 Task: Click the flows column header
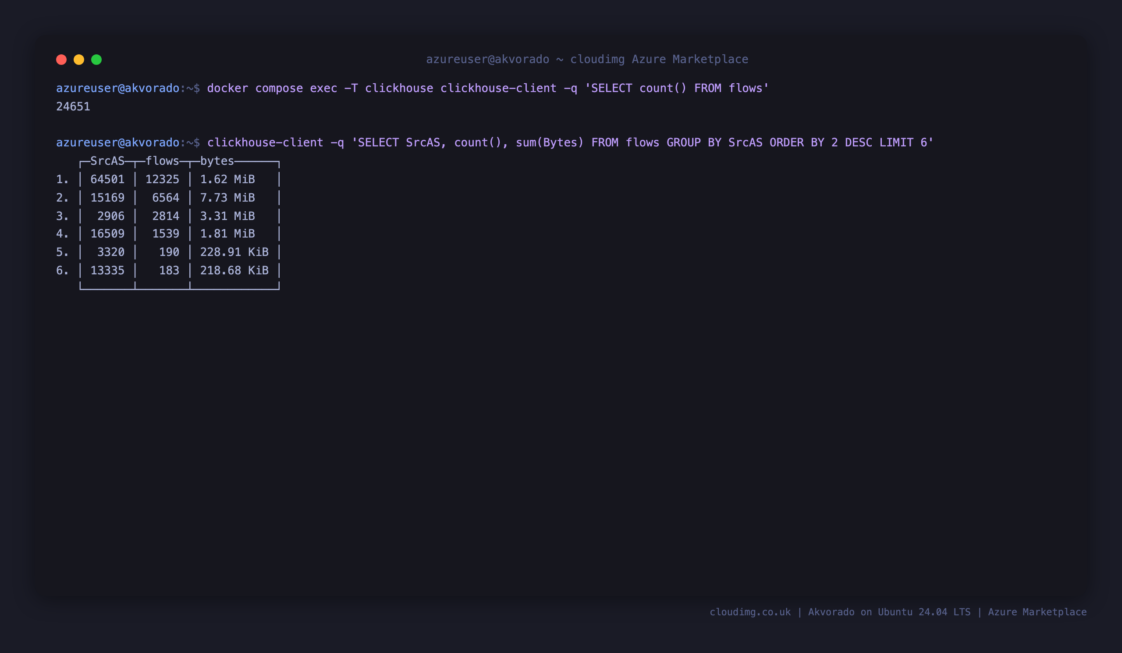(x=163, y=161)
